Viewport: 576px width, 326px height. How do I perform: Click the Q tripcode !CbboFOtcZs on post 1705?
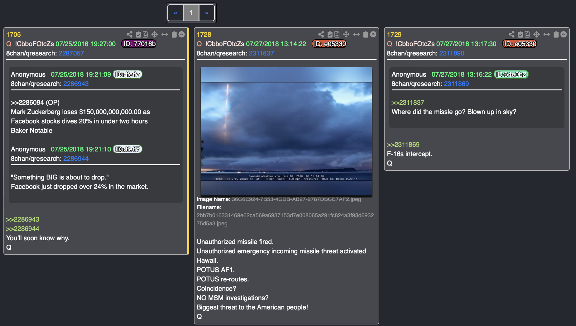(35, 44)
